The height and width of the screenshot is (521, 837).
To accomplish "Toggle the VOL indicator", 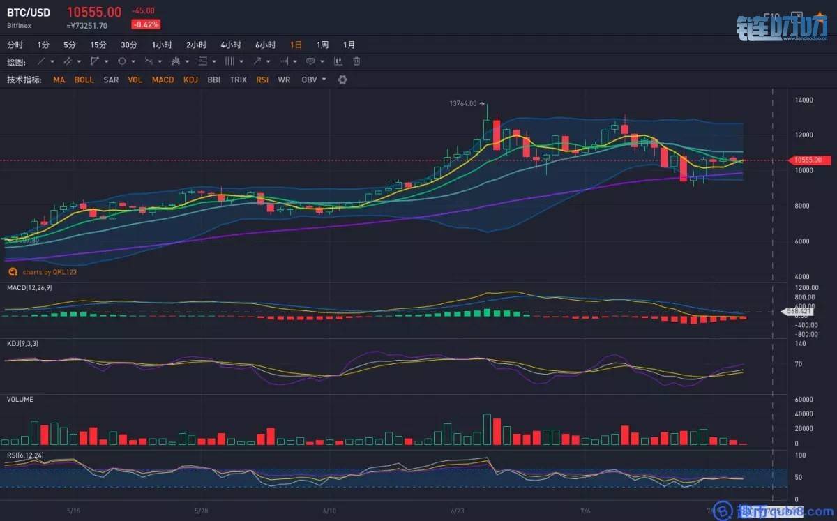I will tap(135, 80).
